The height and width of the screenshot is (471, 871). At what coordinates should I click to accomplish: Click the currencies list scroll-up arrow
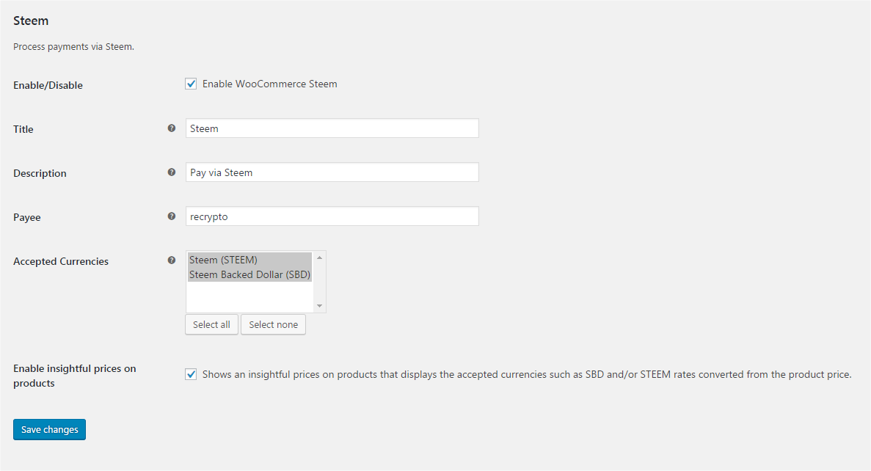coord(319,258)
